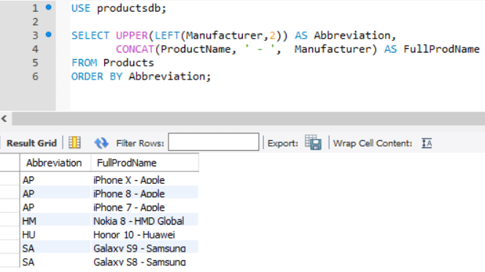This screenshot has height=272, width=485.
Task: Click the ORDER BY keyword in editor
Action: coord(97,77)
